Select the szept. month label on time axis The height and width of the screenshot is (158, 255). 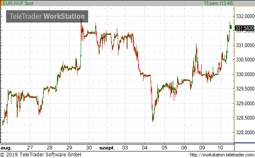click(x=107, y=148)
